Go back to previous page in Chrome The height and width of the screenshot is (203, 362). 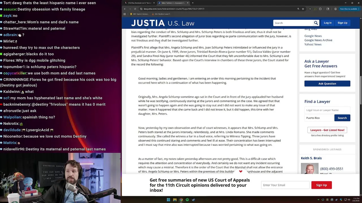tap(125, 9)
